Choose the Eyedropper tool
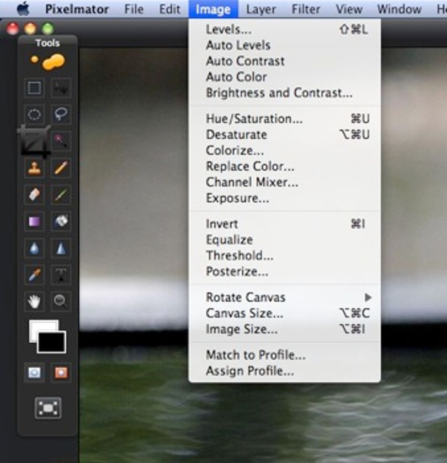This screenshot has height=463, width=447. coord(34,275)
